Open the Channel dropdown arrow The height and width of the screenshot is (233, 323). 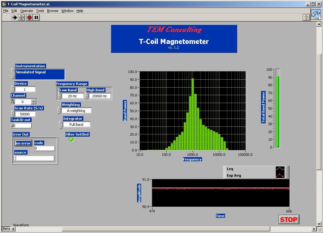coord(33,102)
